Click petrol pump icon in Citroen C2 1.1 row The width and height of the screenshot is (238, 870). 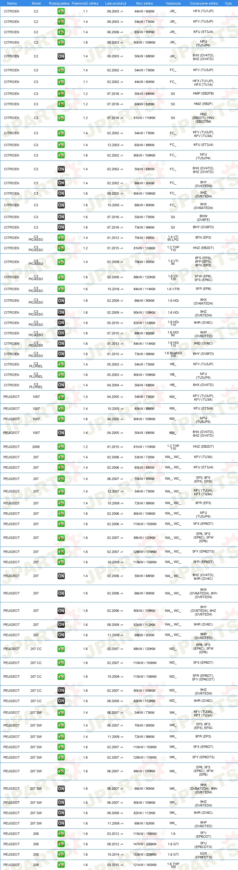pos(61,11)
